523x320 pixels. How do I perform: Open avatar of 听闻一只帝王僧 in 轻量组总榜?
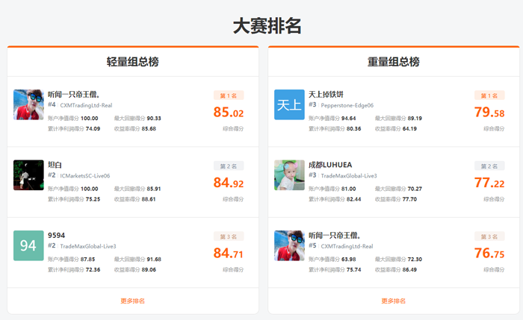pyautogui.click(x=28, y=104)
